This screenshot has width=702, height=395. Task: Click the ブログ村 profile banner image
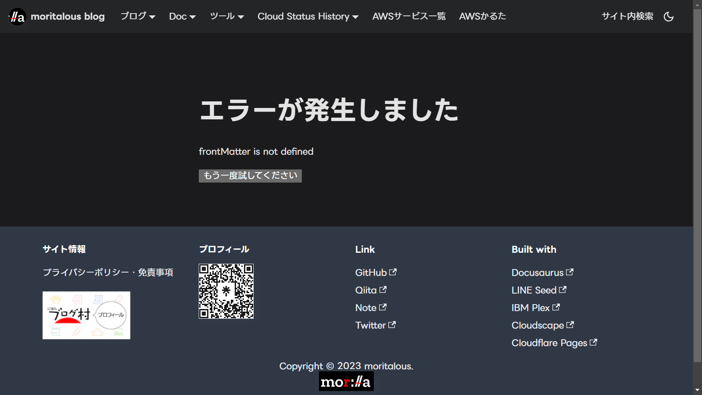tap(86, 315)
